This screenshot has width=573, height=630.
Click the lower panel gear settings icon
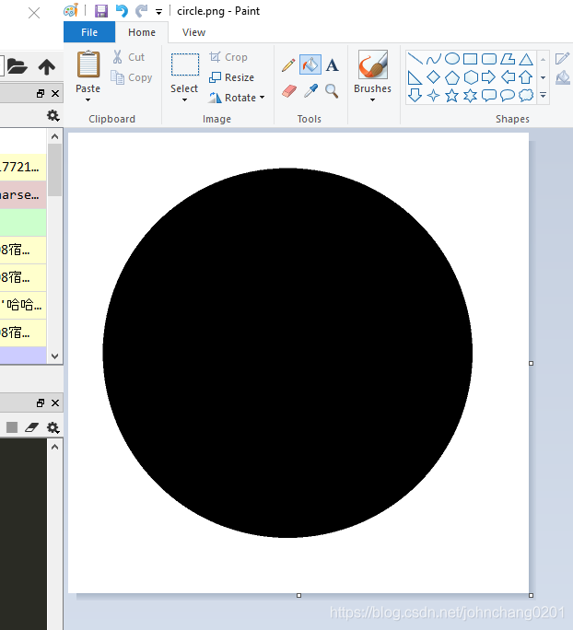[x=53, y=427]
